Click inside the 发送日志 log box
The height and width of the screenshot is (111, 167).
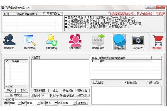pyautogui.click(x=60, y=73)
